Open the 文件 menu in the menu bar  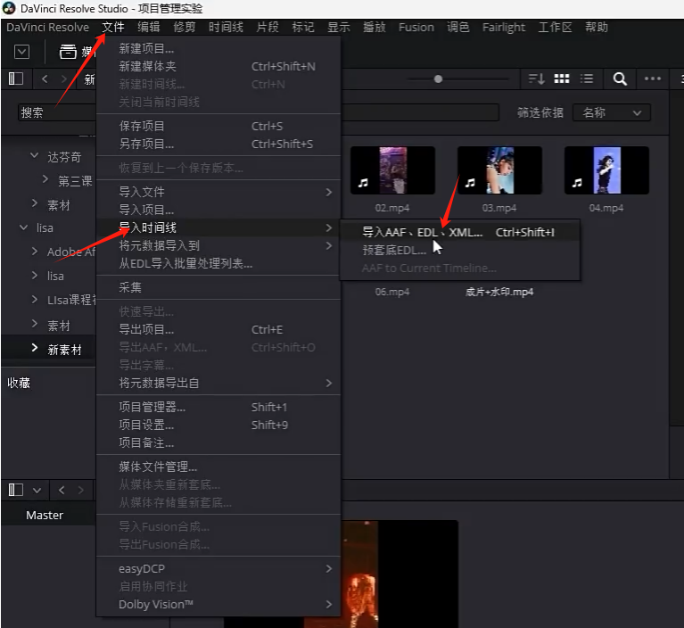click(x=113, y=27)
